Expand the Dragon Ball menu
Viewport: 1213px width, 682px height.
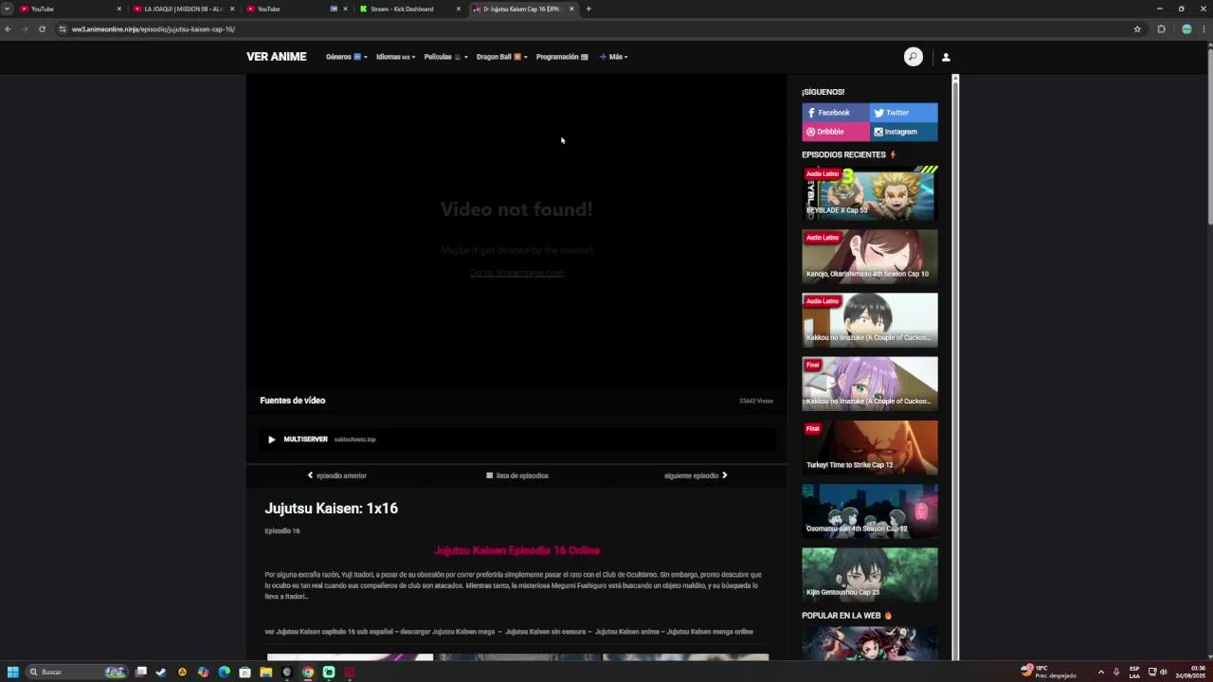point(501,57)
